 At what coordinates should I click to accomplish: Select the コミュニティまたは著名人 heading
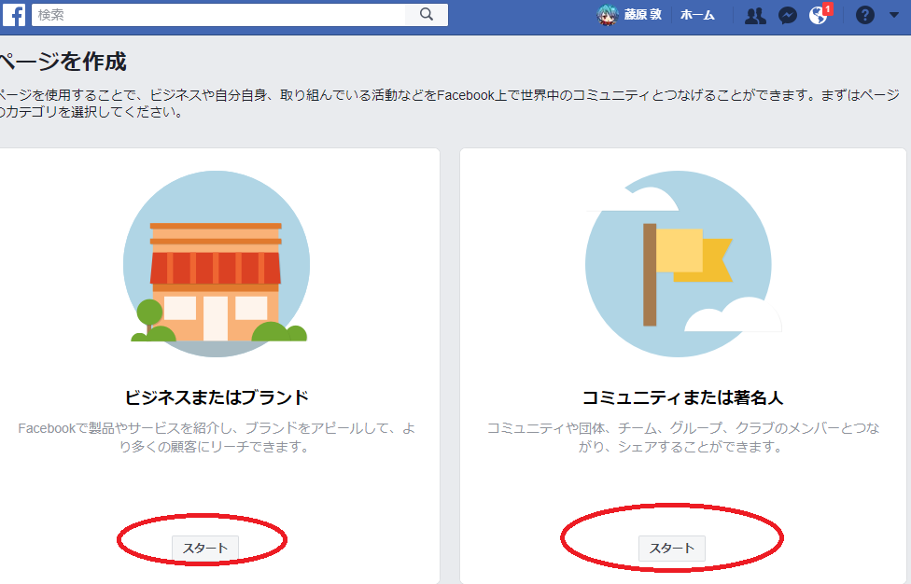pyautogui.click(x=682, y=397)
